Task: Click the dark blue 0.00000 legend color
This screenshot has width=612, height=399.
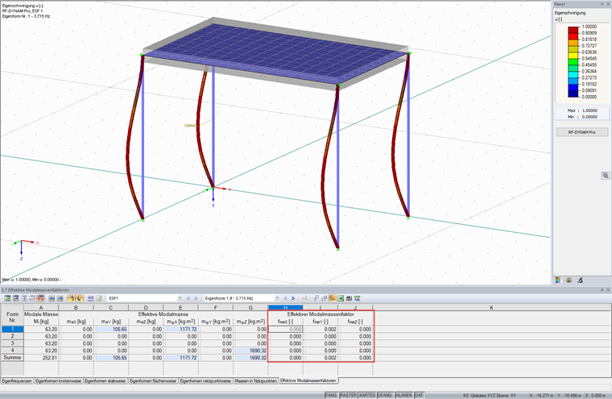Action: [573, 94]
